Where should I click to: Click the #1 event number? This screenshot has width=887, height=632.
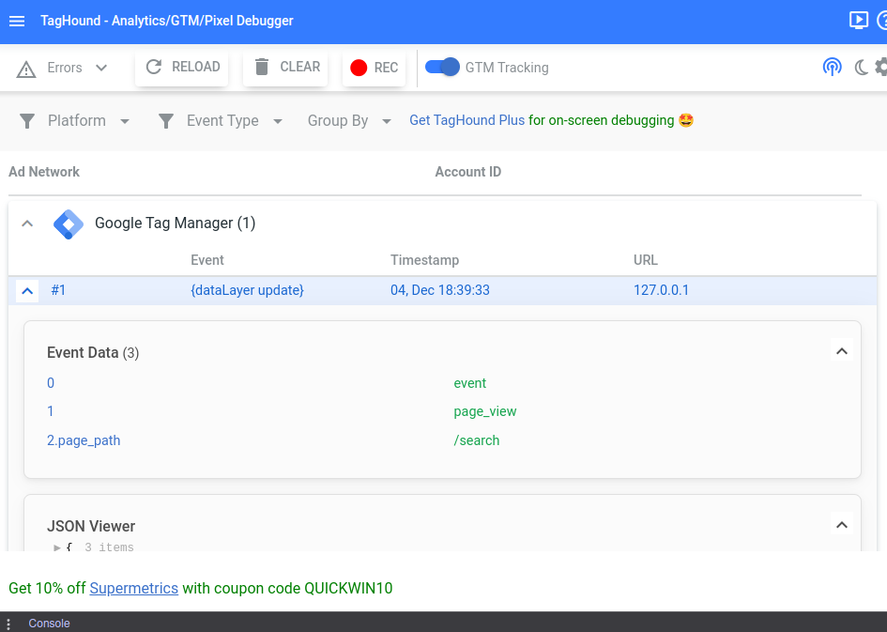click(58, 290)
